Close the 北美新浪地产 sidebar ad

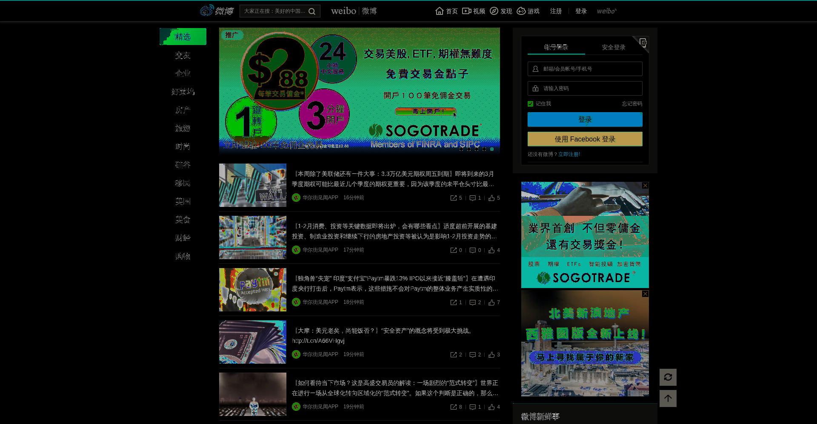[x=645, y=294]
